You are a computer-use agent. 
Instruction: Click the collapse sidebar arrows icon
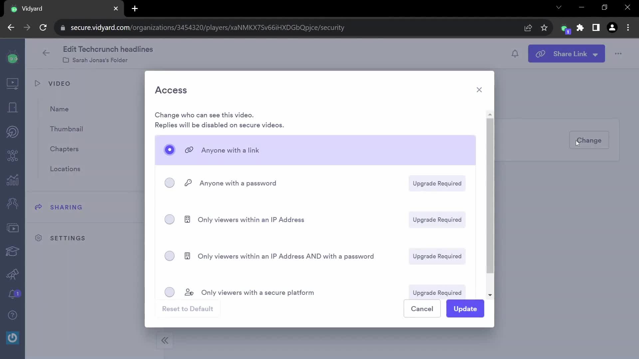click(x=165, y=340)
